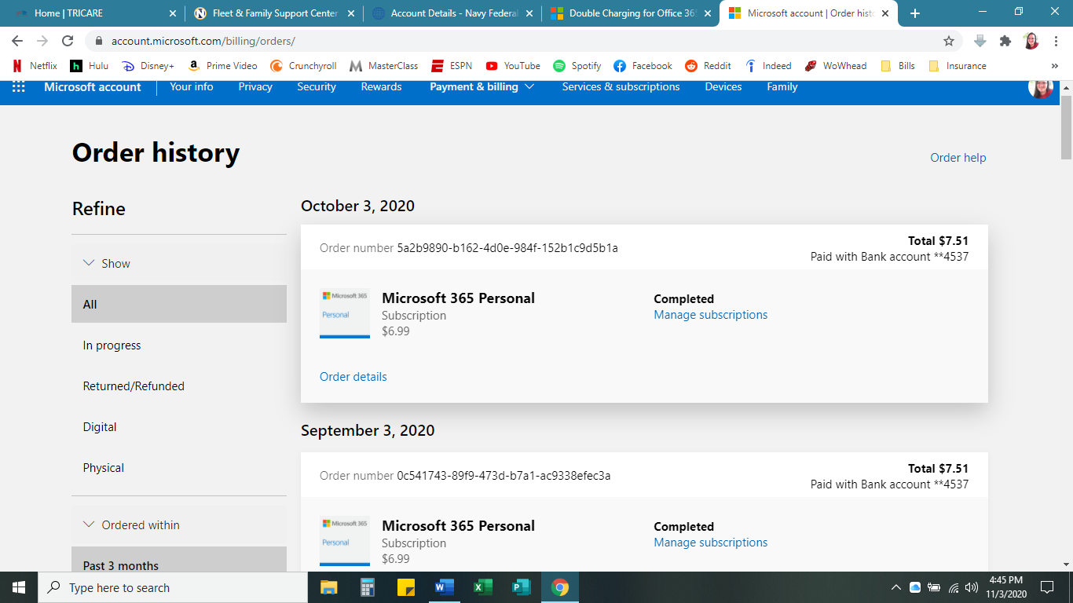
Task: Filter orders by In progress
Action: [179, 345]
